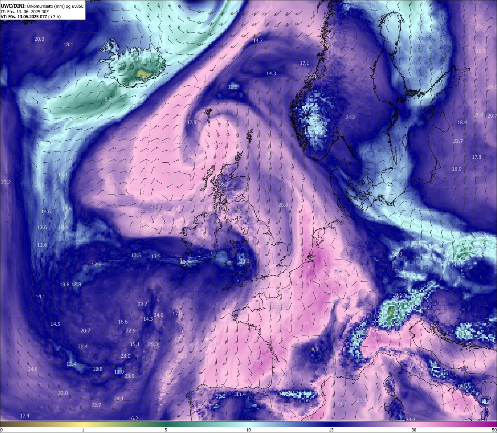Select the 17.1 value off Norway's coast
Viewport: 497px width, 433px height.
(x=304, y=63)
